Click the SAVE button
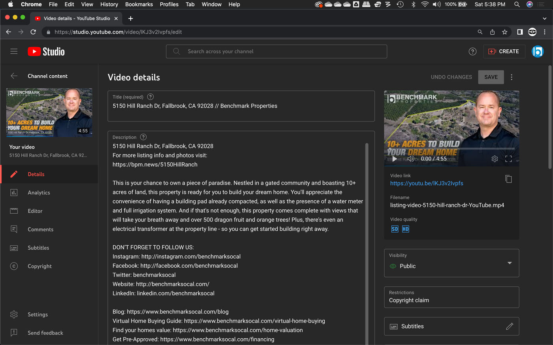The width and height of the screenshot is (553, 345). [491, 77]
